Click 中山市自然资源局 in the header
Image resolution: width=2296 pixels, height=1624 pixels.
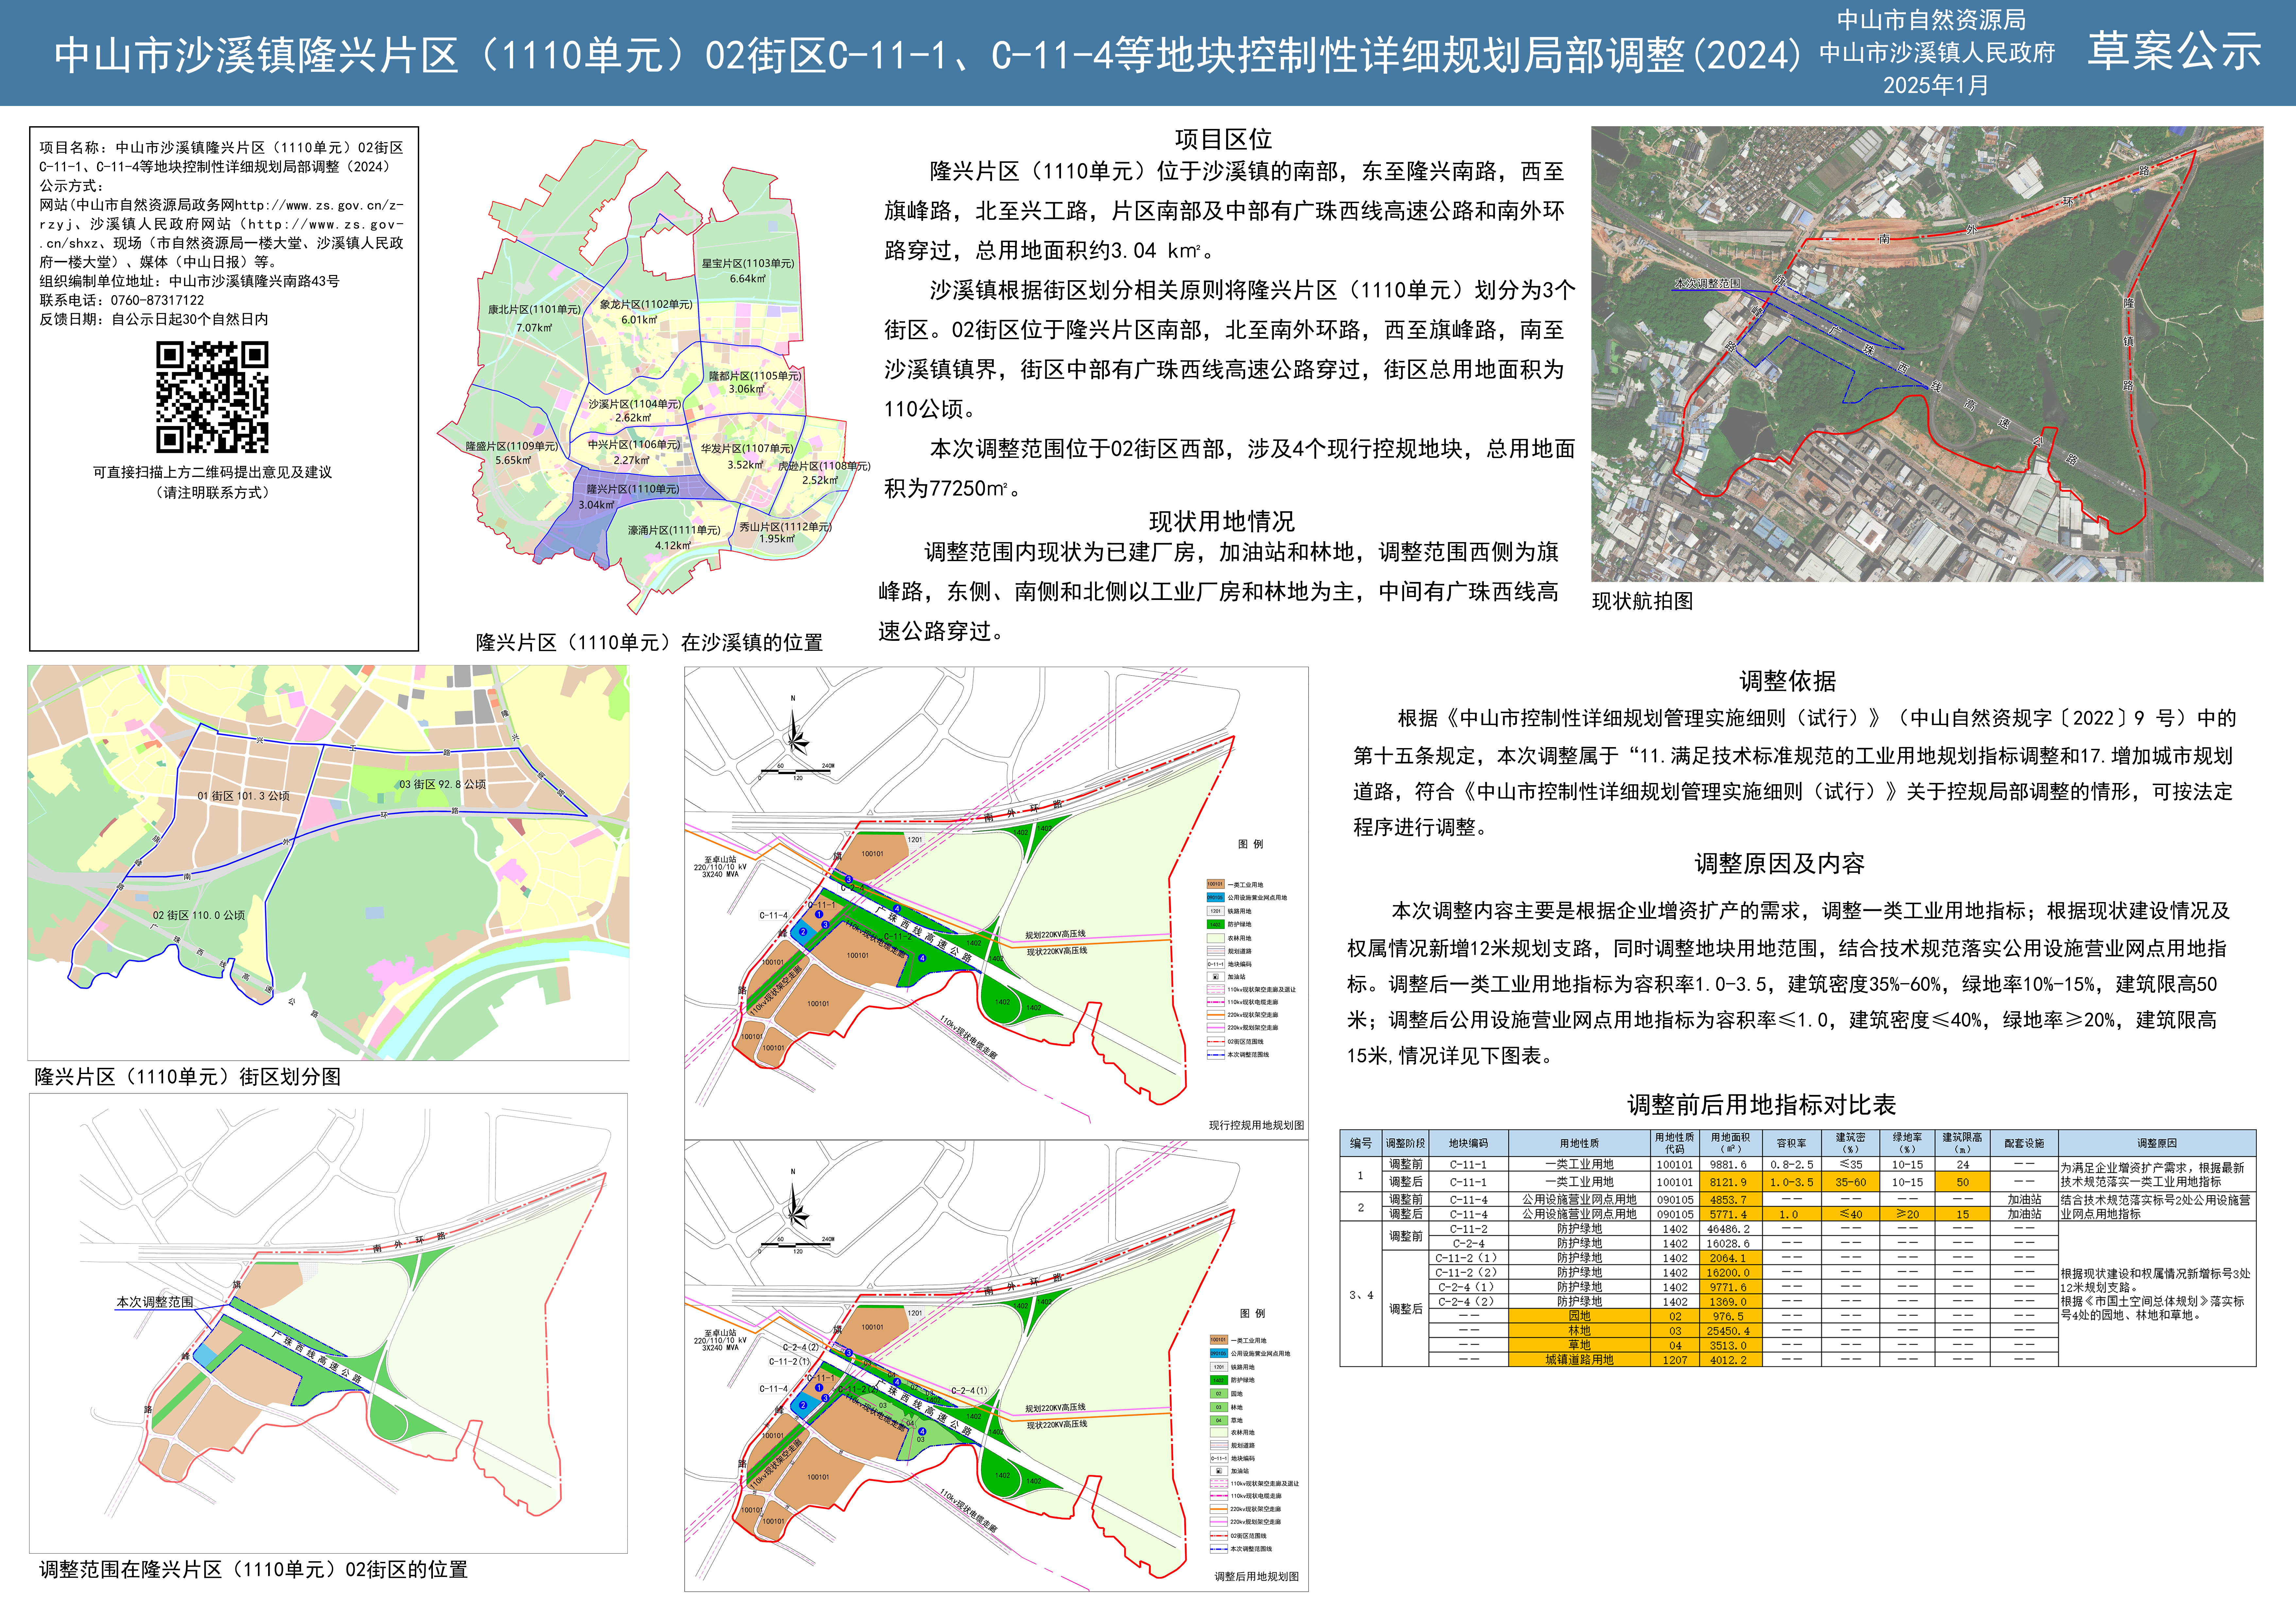[x=1931, y=20]
